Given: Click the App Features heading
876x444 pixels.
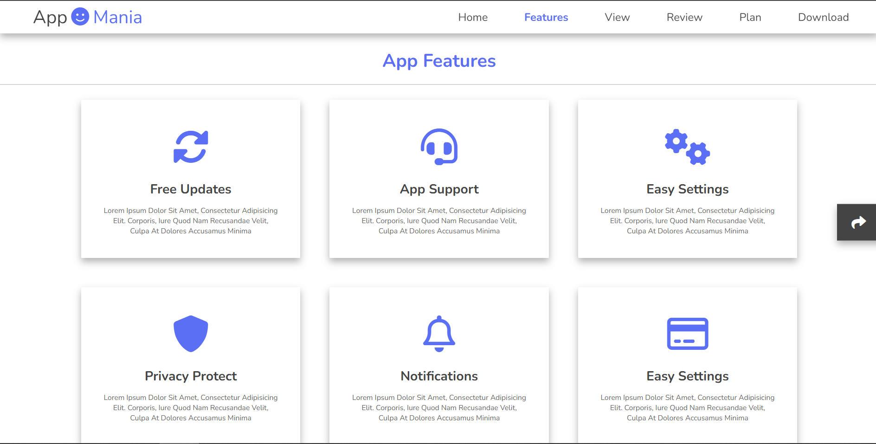Looking at the screenshot, I should click(x=439, y=61).
